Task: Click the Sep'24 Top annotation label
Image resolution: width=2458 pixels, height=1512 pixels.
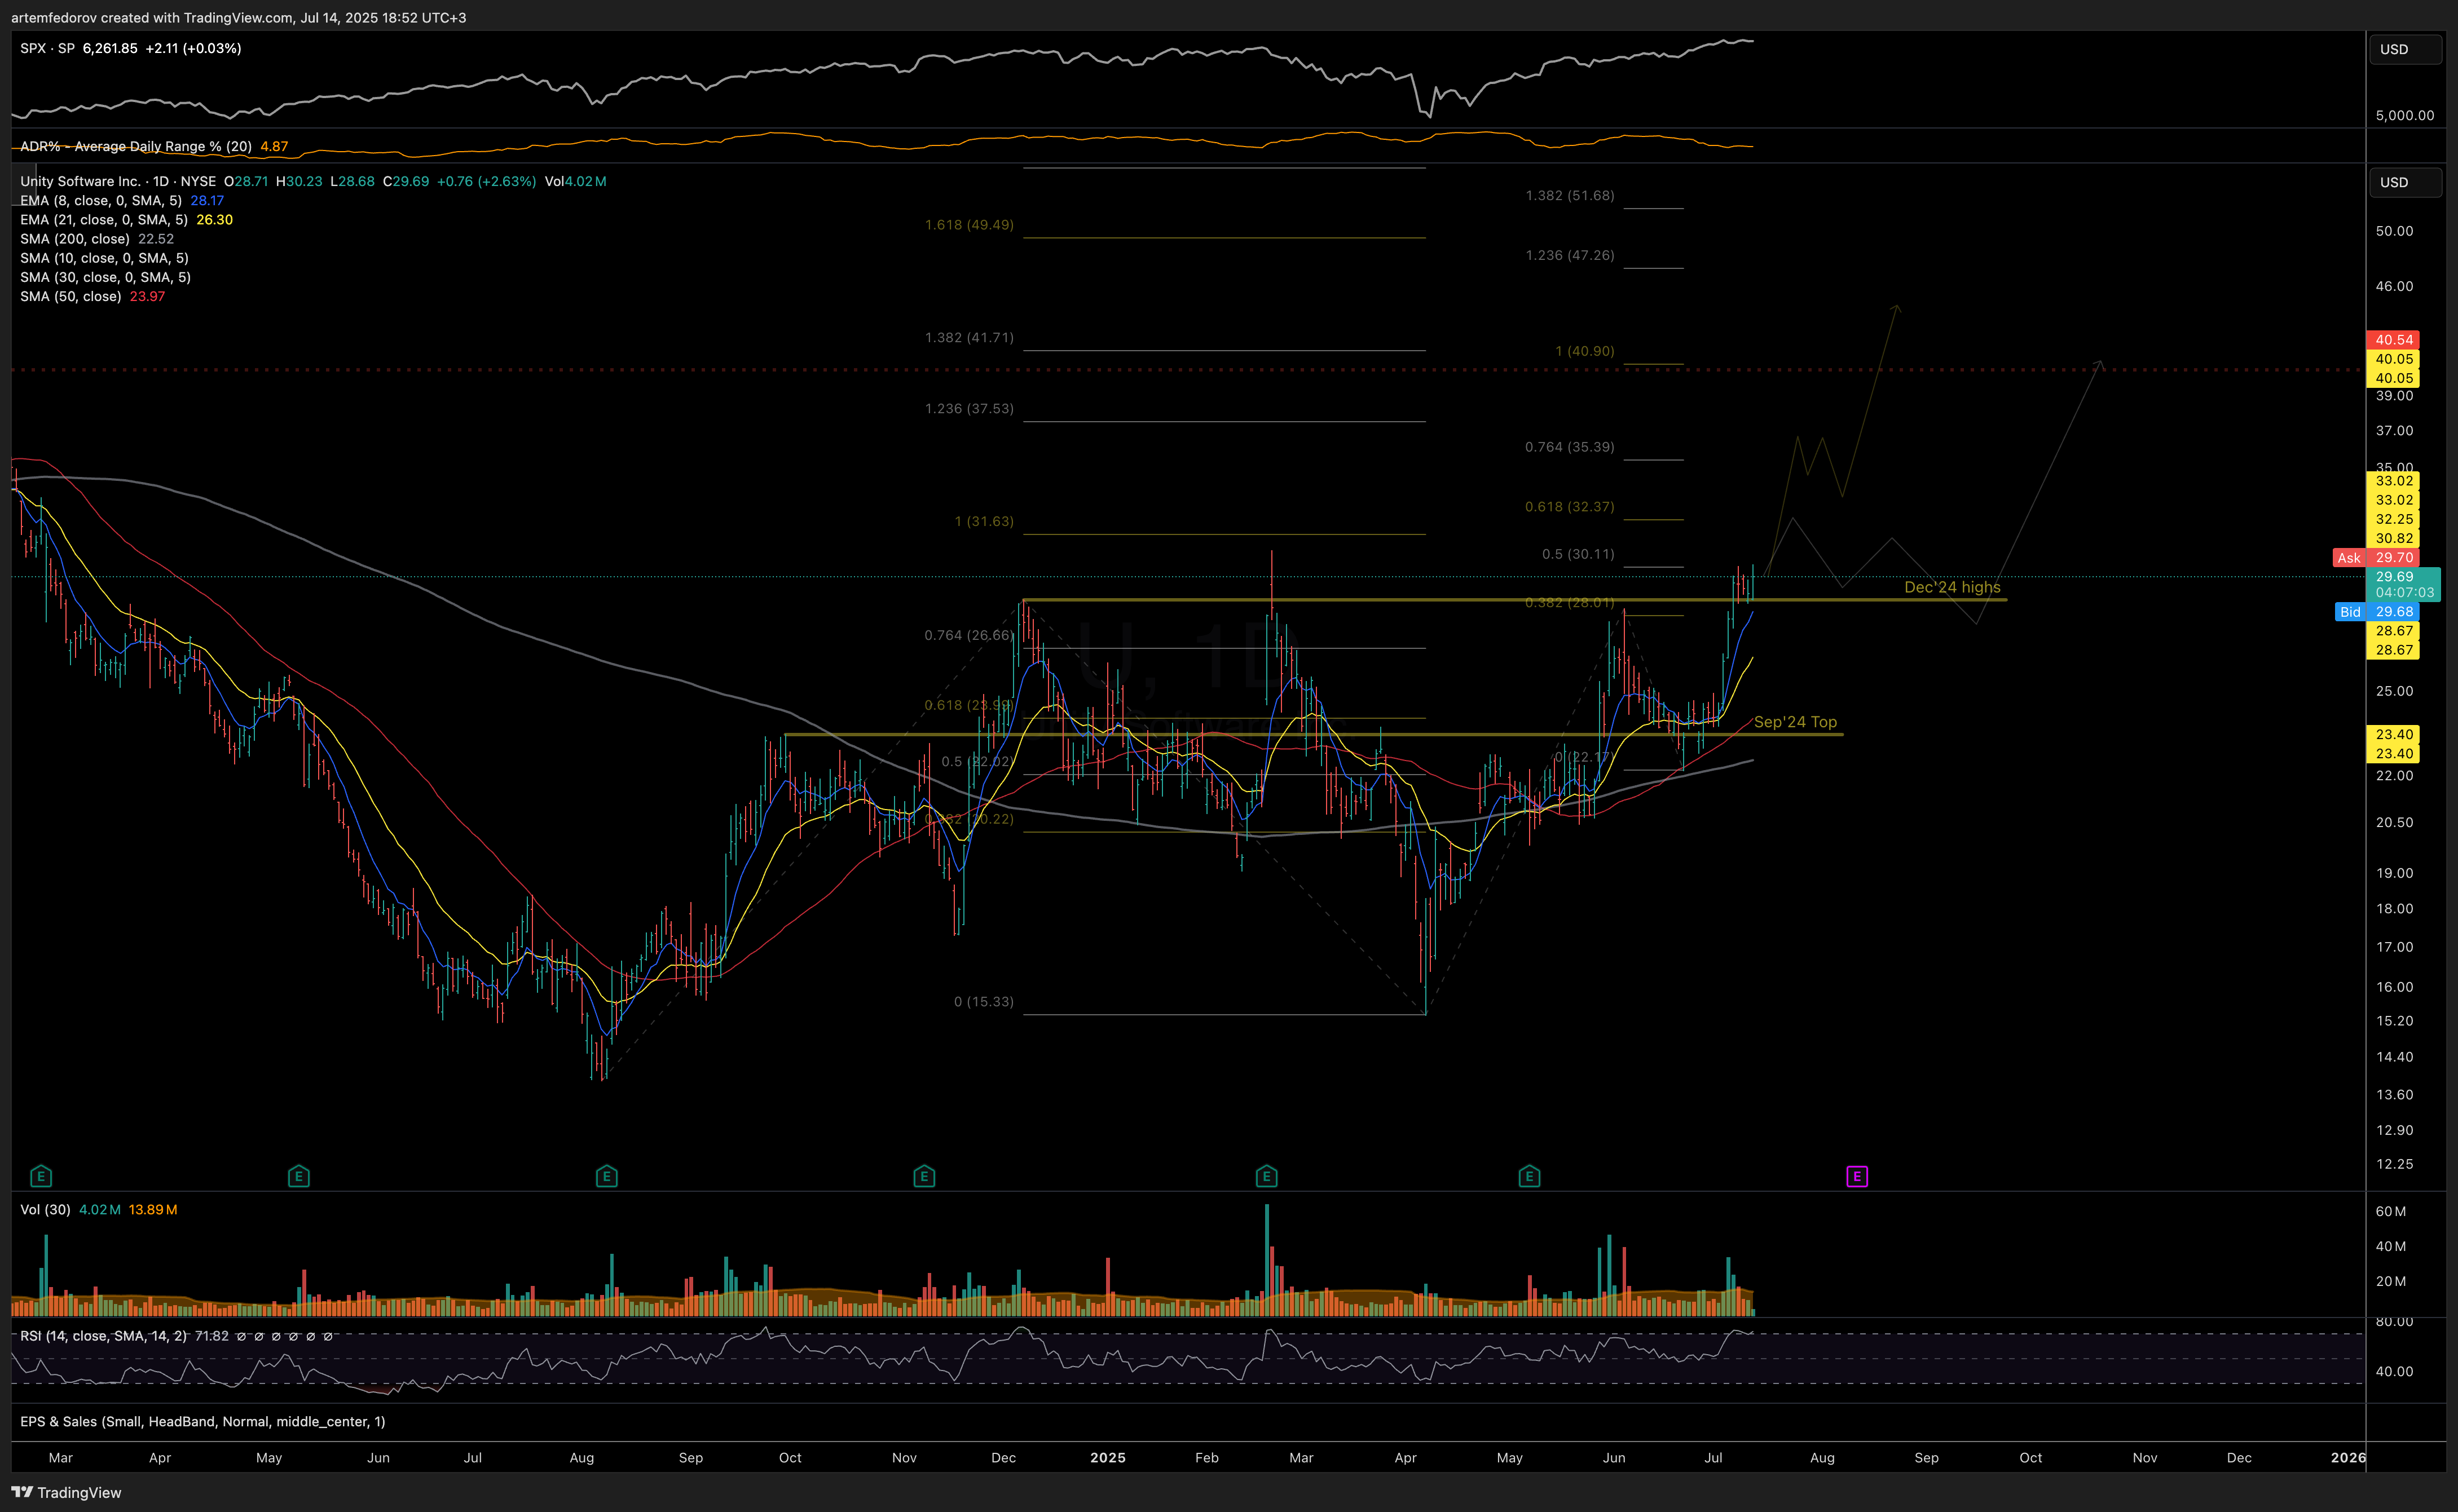Action: [x=1795, y=722]
